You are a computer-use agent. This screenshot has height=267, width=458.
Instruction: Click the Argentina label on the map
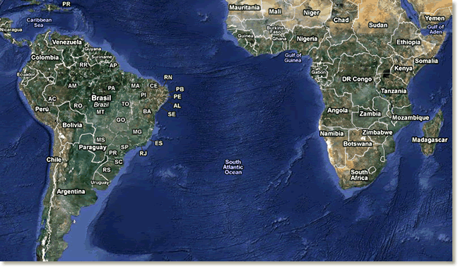[71, 191]
